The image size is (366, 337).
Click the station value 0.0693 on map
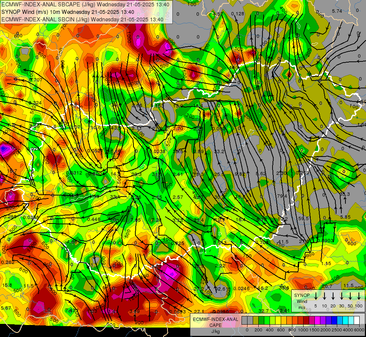coord(178,312)
